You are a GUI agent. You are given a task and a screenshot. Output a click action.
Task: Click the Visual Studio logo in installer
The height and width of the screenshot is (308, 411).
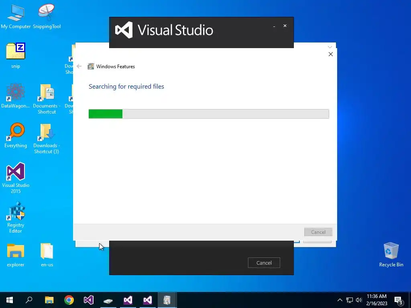pos(124,30)
